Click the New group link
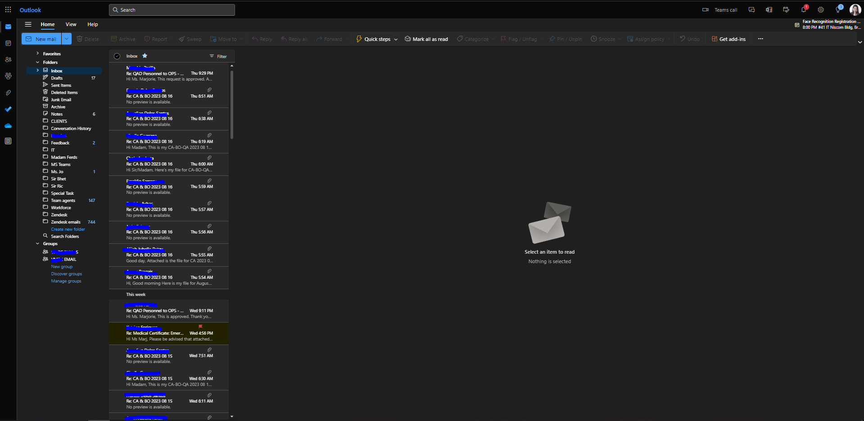 62,267
